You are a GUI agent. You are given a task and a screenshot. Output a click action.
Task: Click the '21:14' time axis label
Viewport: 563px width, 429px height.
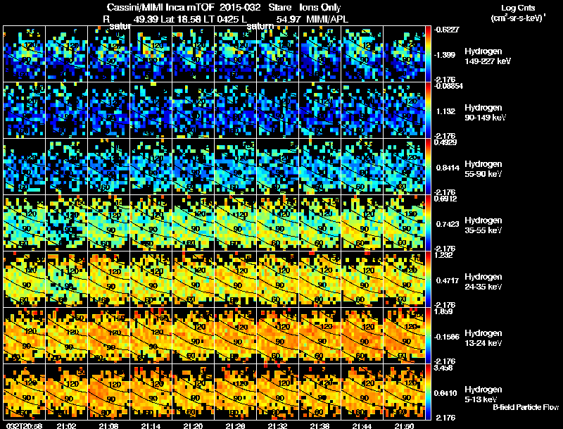151,425
